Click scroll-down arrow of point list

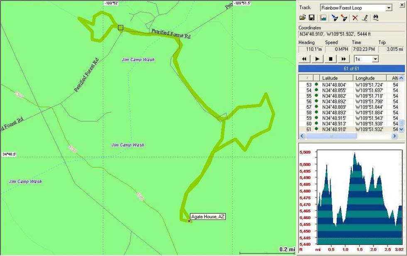point(401,129)
